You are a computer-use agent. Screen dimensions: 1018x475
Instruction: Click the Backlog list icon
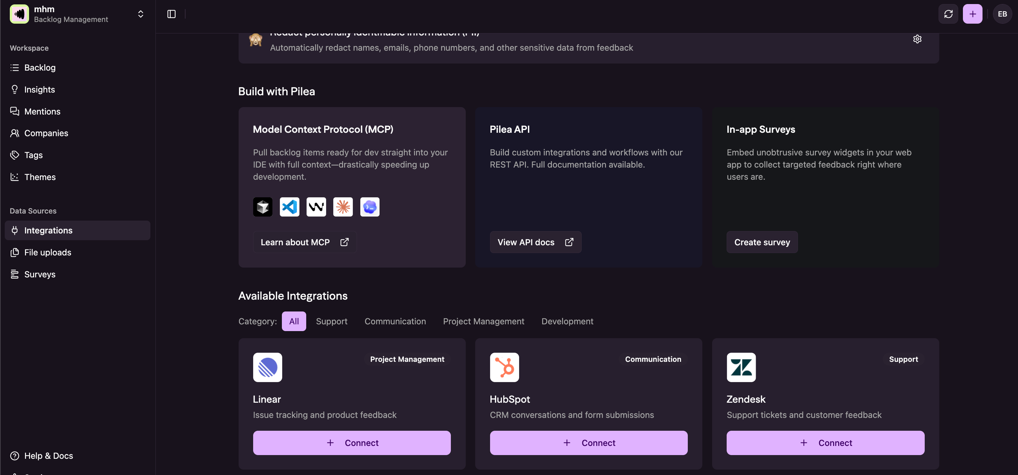pyautogui.click(x=15, y=68)
